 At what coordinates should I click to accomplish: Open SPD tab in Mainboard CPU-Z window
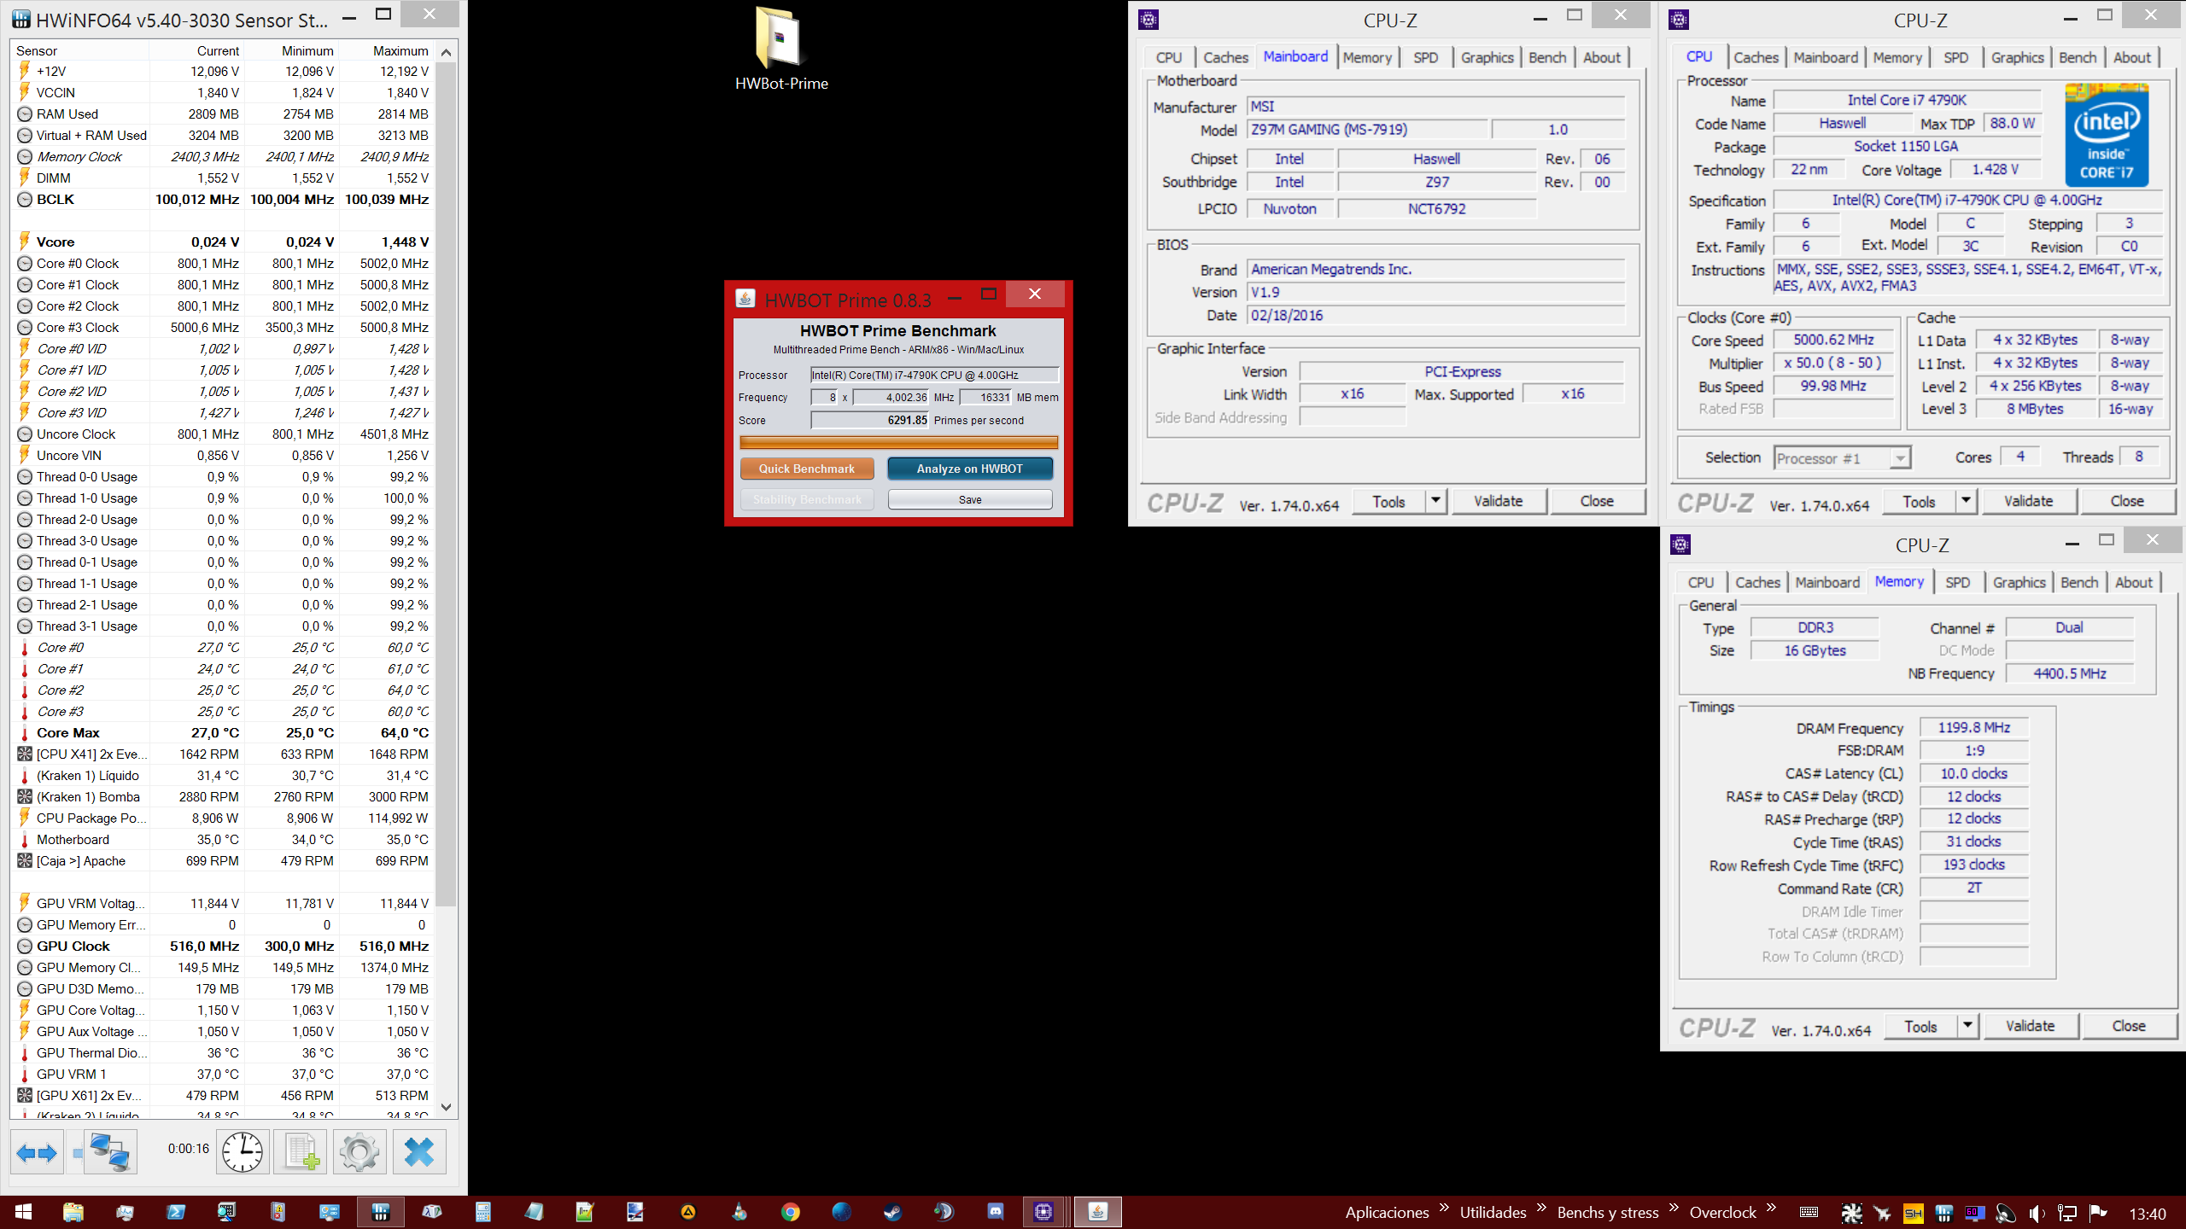click(x=1425, y=57)
